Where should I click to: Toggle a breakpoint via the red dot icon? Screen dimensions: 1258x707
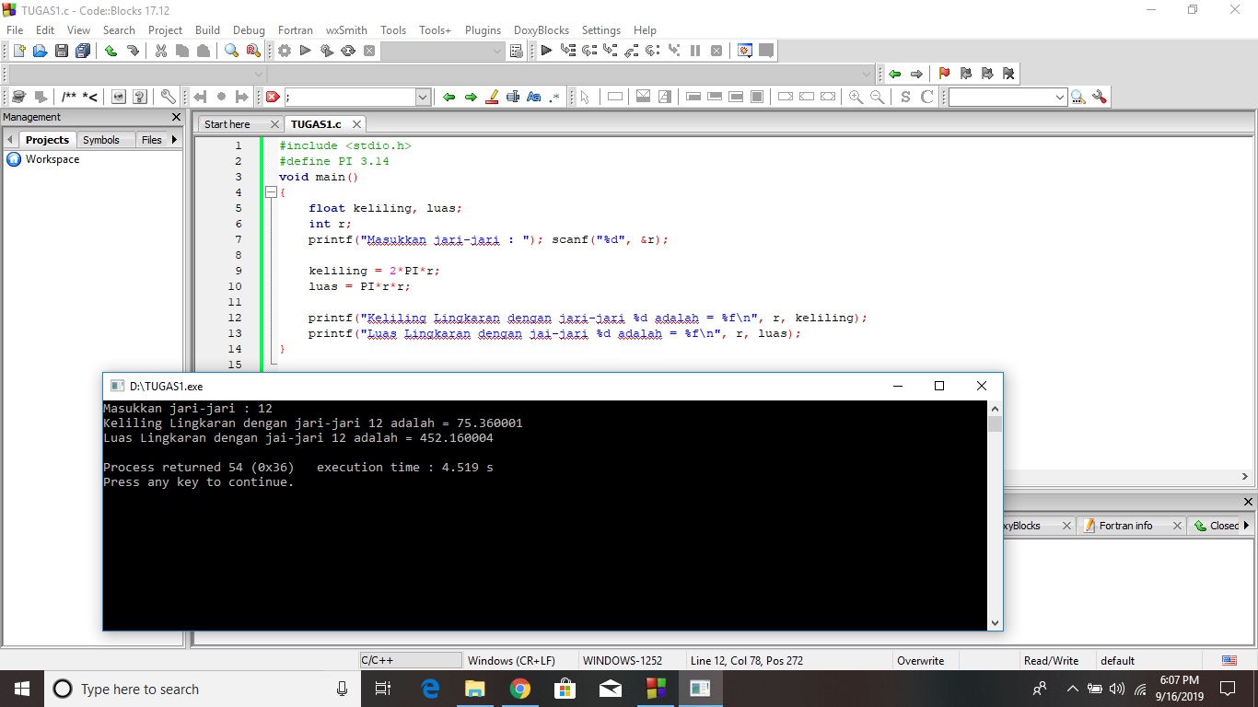coord(222,96)
